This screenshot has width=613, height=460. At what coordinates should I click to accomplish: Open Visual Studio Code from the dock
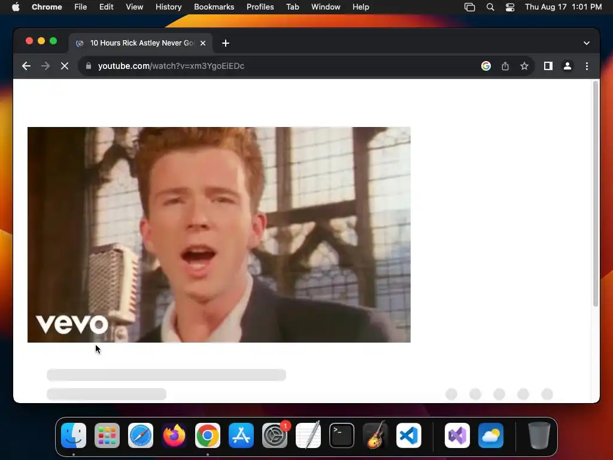click(409, 435)
